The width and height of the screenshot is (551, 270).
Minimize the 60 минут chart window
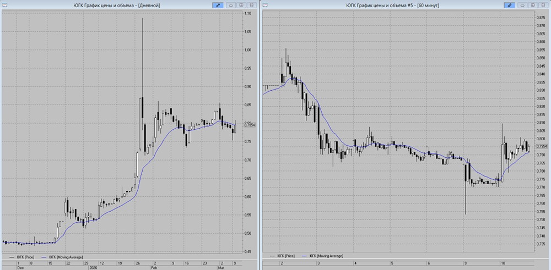523,5
